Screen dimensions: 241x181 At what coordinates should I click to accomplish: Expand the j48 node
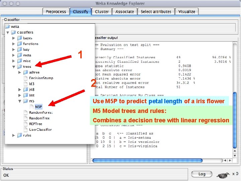tap(20, 89)
